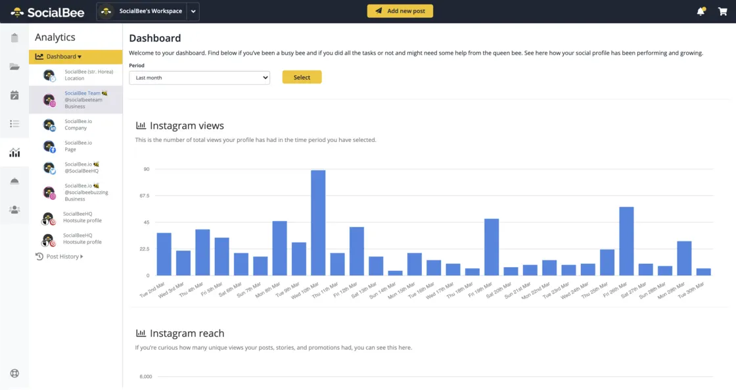Open the concierge bell icon in the left rail
736x390 pixels.
click(14, 181)
